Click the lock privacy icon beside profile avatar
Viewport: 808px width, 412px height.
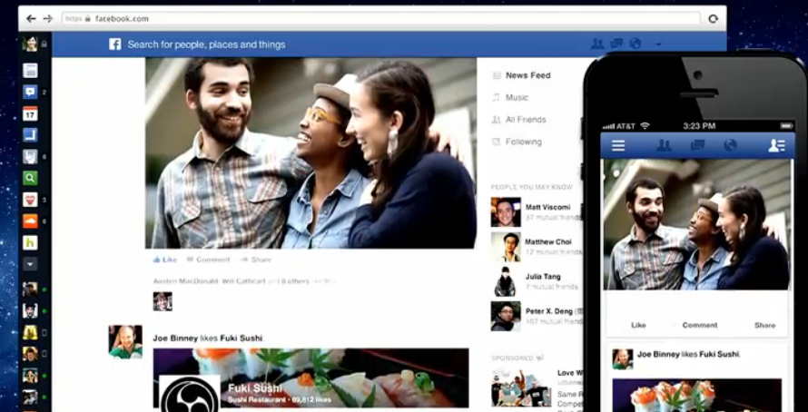44,44
